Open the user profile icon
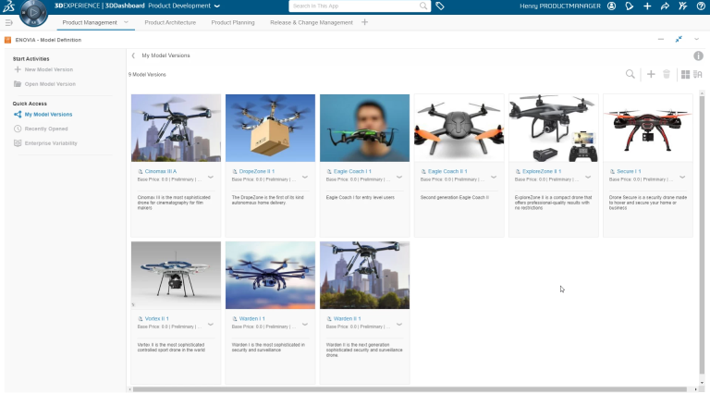Screen dimensions: 710x394 pyautogui.click(x=611, y=6)
